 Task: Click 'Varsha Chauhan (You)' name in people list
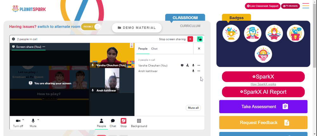[x=153, y=65]
